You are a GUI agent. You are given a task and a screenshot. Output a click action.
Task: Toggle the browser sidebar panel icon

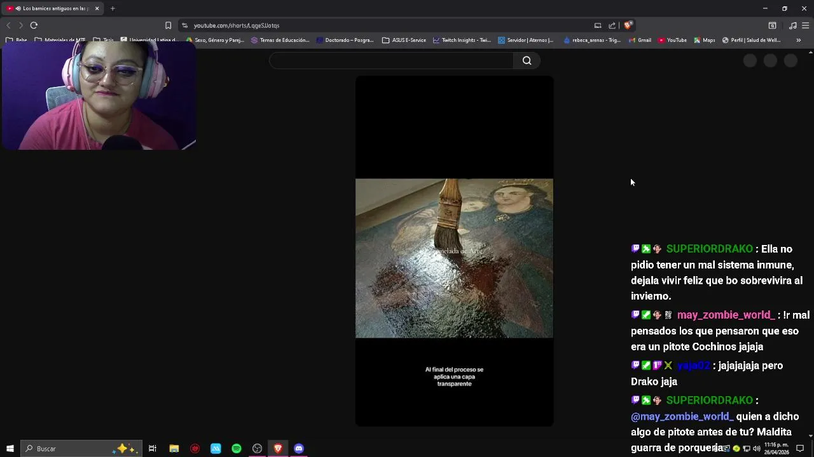pos(772,25)
